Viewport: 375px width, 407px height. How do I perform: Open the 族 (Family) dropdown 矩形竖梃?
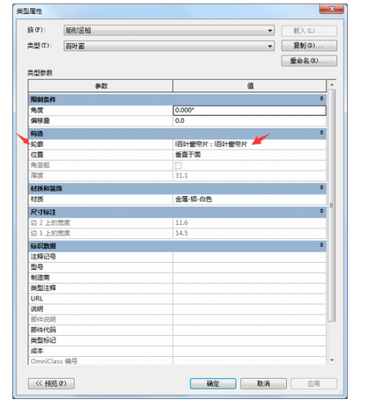click(169, 30)
